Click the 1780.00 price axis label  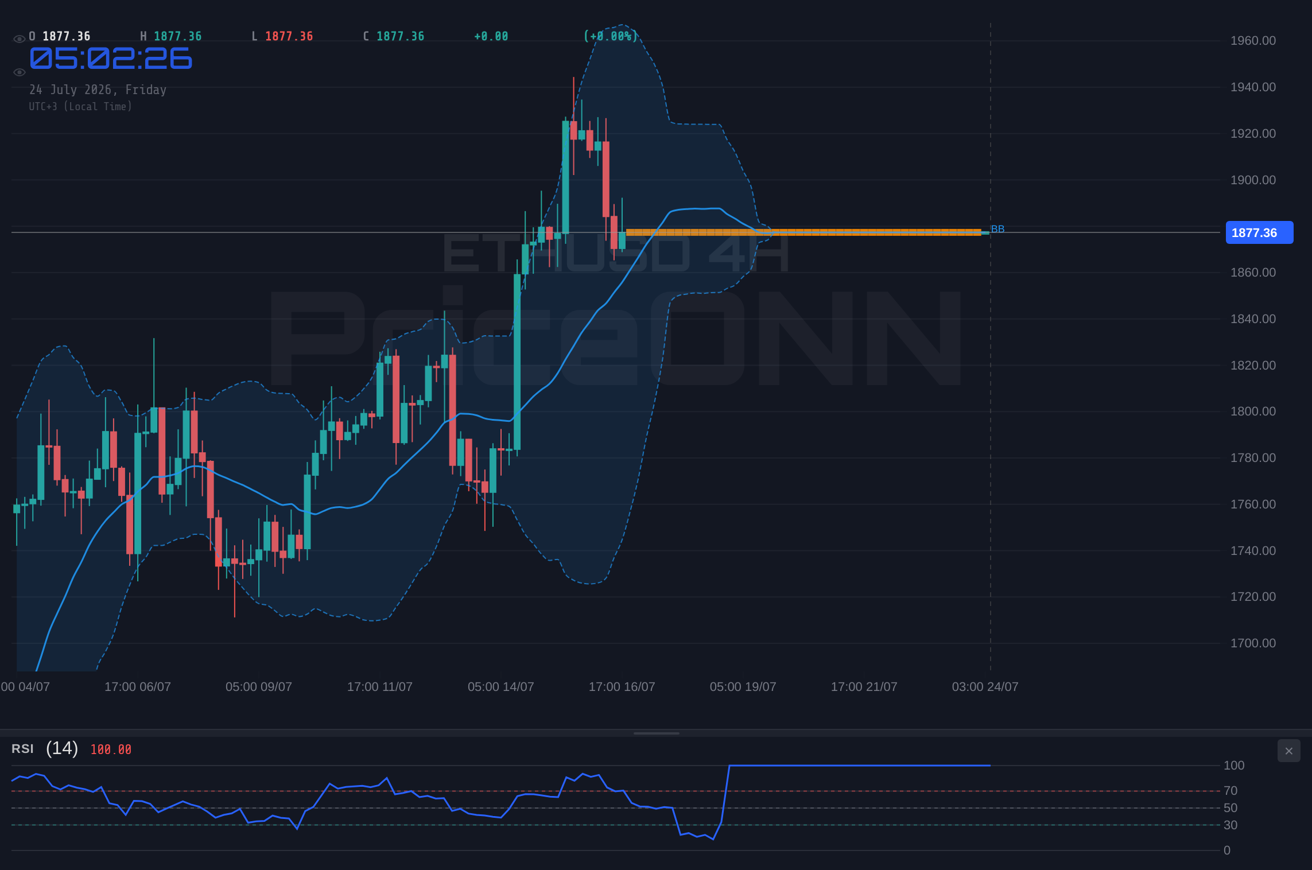coord(1253,458)
